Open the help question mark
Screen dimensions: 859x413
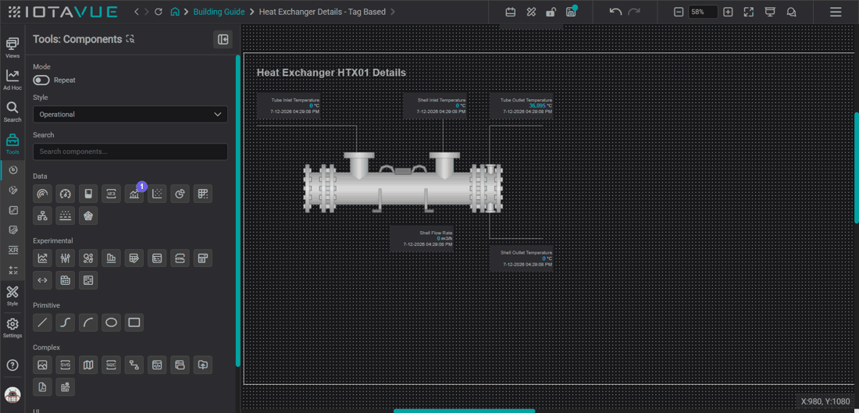click(x=12, y=365)
